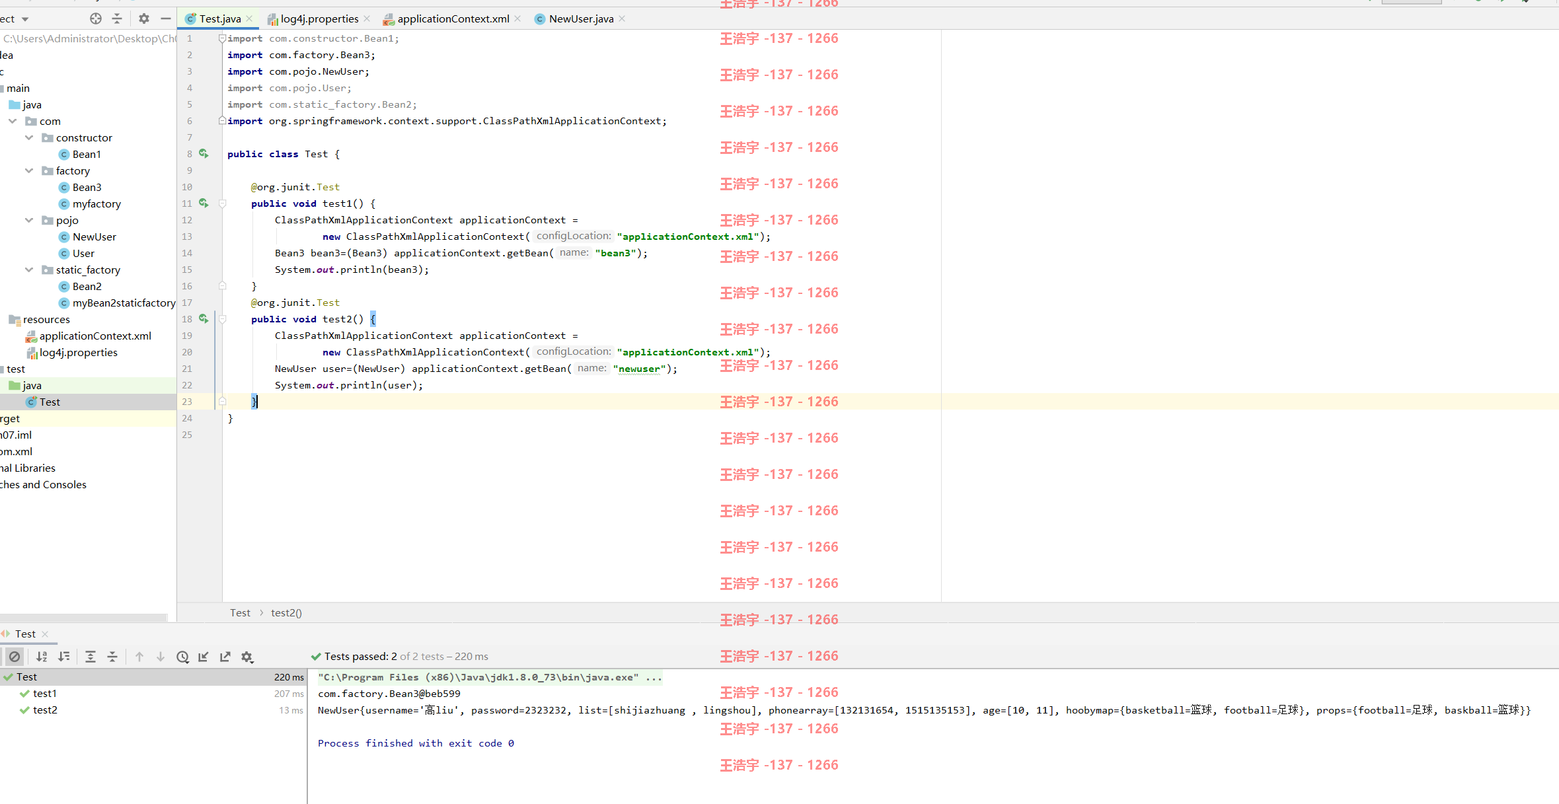Export test results icon

point(225,657)
